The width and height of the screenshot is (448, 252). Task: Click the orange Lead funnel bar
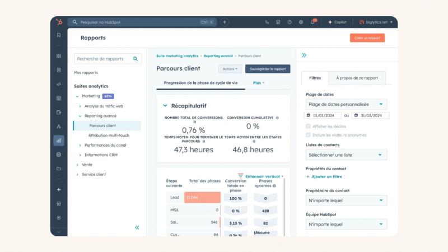point(202,198)
